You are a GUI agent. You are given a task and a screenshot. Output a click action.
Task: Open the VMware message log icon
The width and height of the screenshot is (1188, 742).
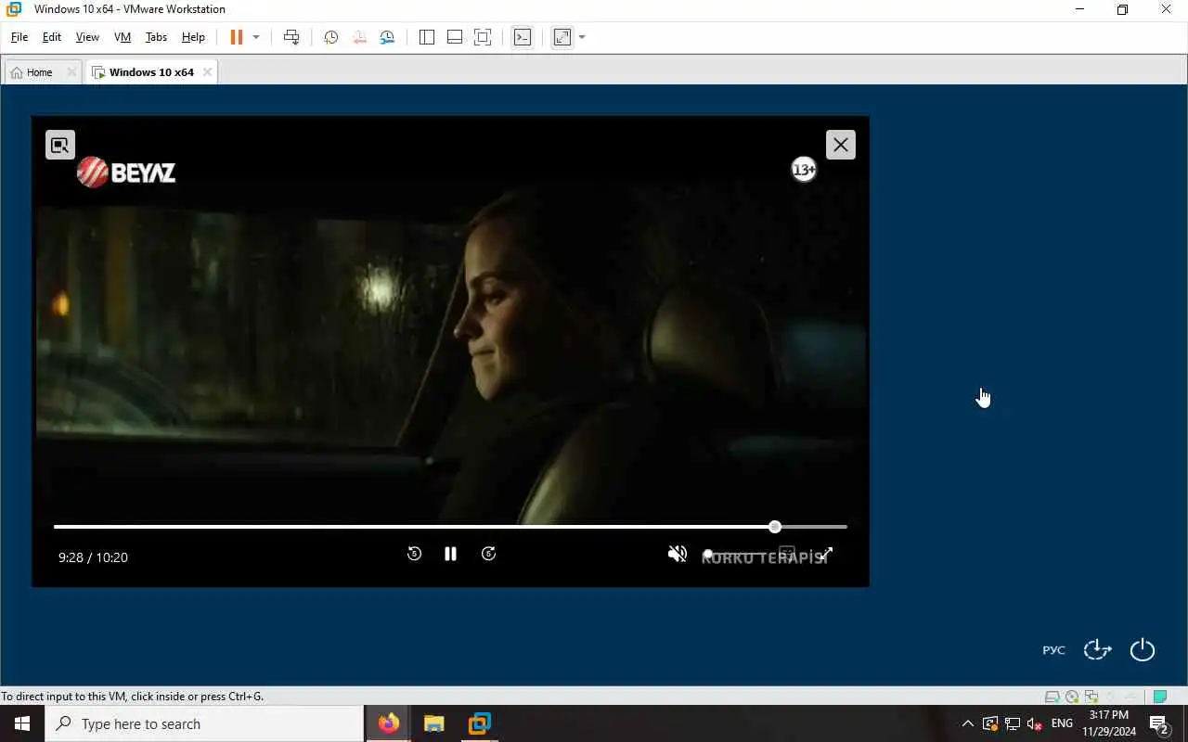[1159, 697]
